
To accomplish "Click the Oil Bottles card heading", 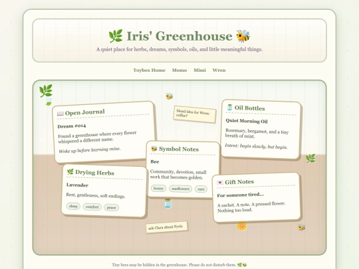I will [249, 108].
